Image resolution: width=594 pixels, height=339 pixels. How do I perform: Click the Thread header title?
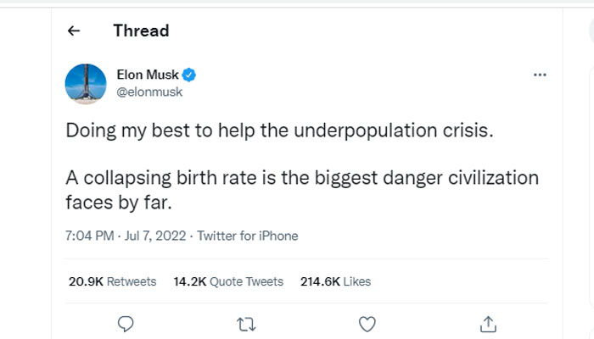141,31
